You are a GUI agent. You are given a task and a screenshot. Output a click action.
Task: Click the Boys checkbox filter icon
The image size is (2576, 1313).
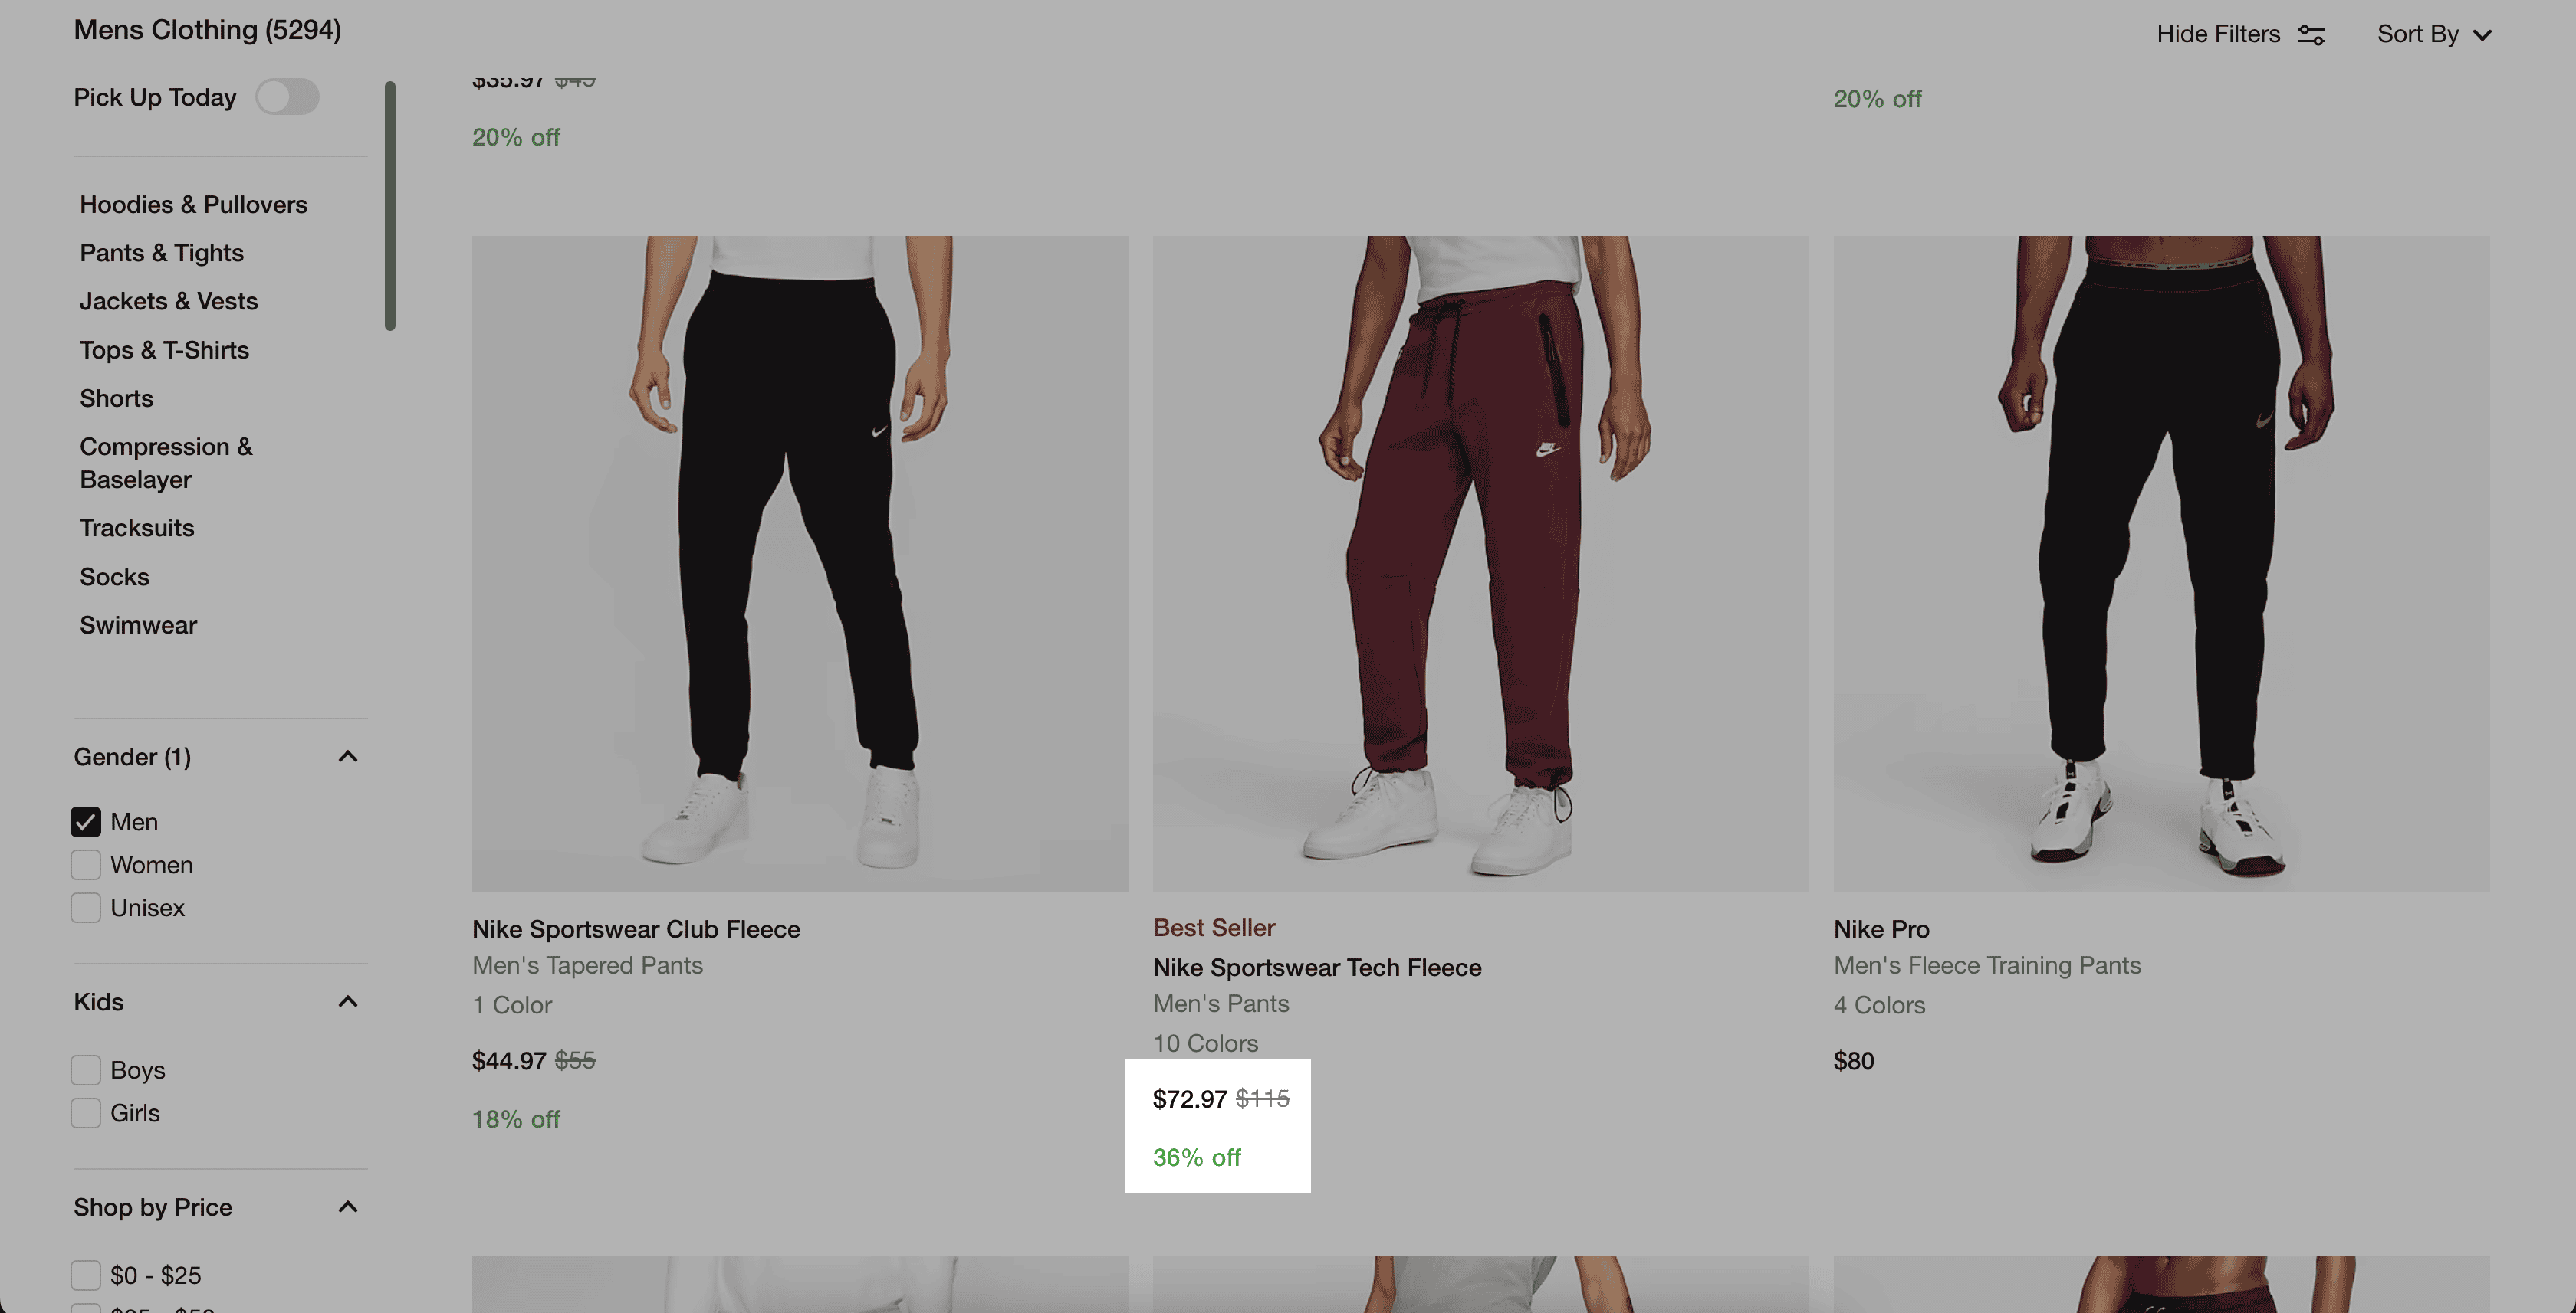[85, 1070]
